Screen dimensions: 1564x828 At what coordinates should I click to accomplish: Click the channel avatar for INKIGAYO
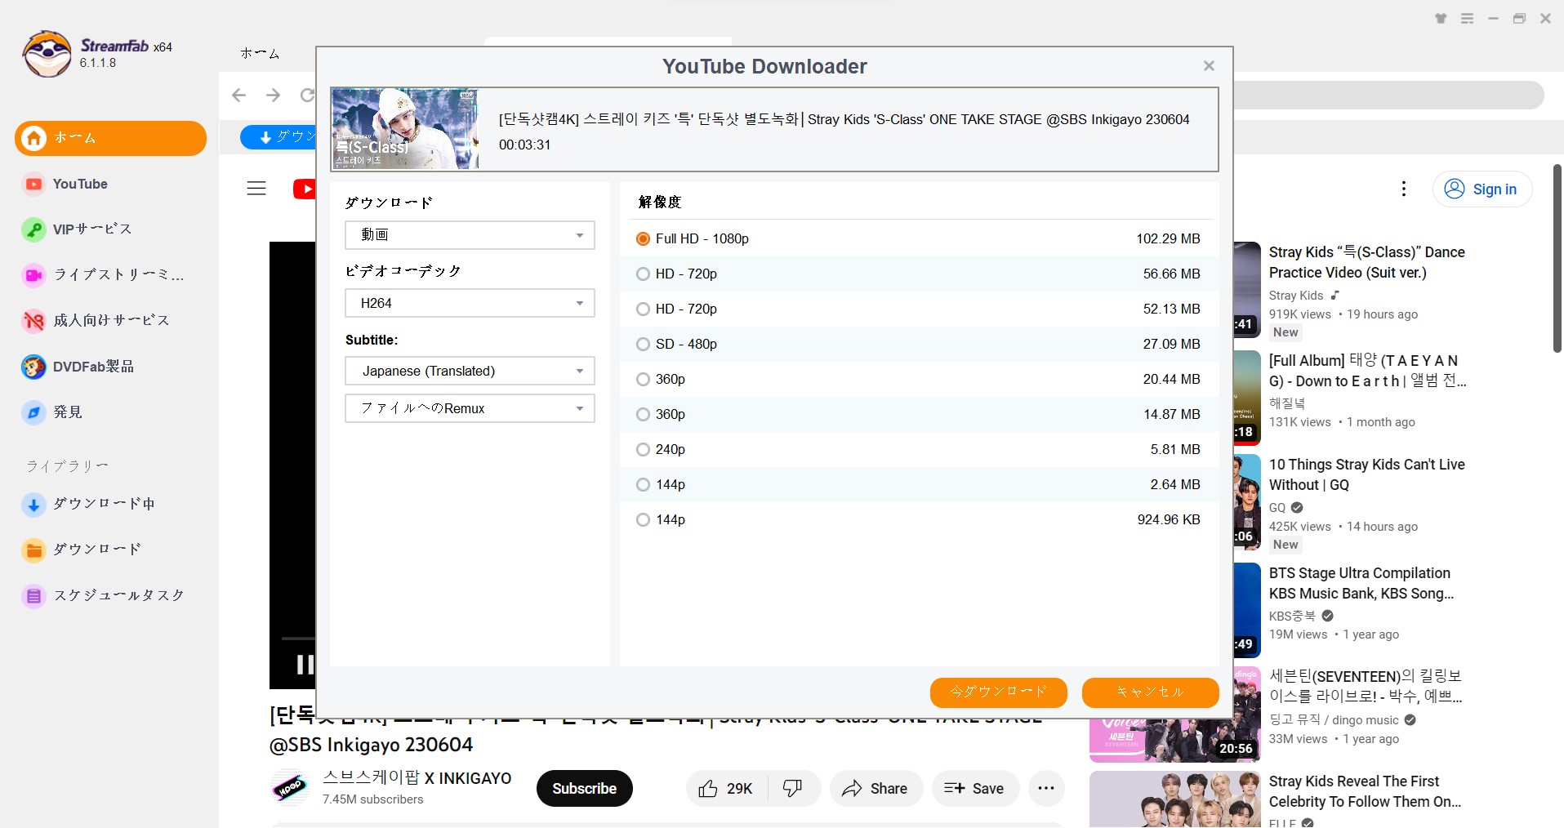click(x=290, y=788)
